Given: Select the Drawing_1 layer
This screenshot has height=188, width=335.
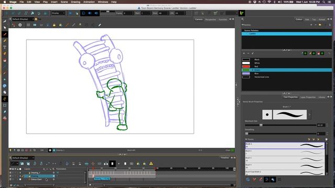Looking at the screenshot, I should pyautogui.click(x=36, y=173).
